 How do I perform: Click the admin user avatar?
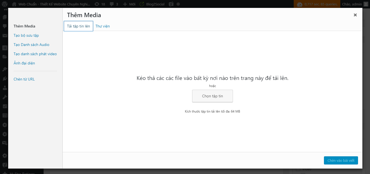coord(365,4)
